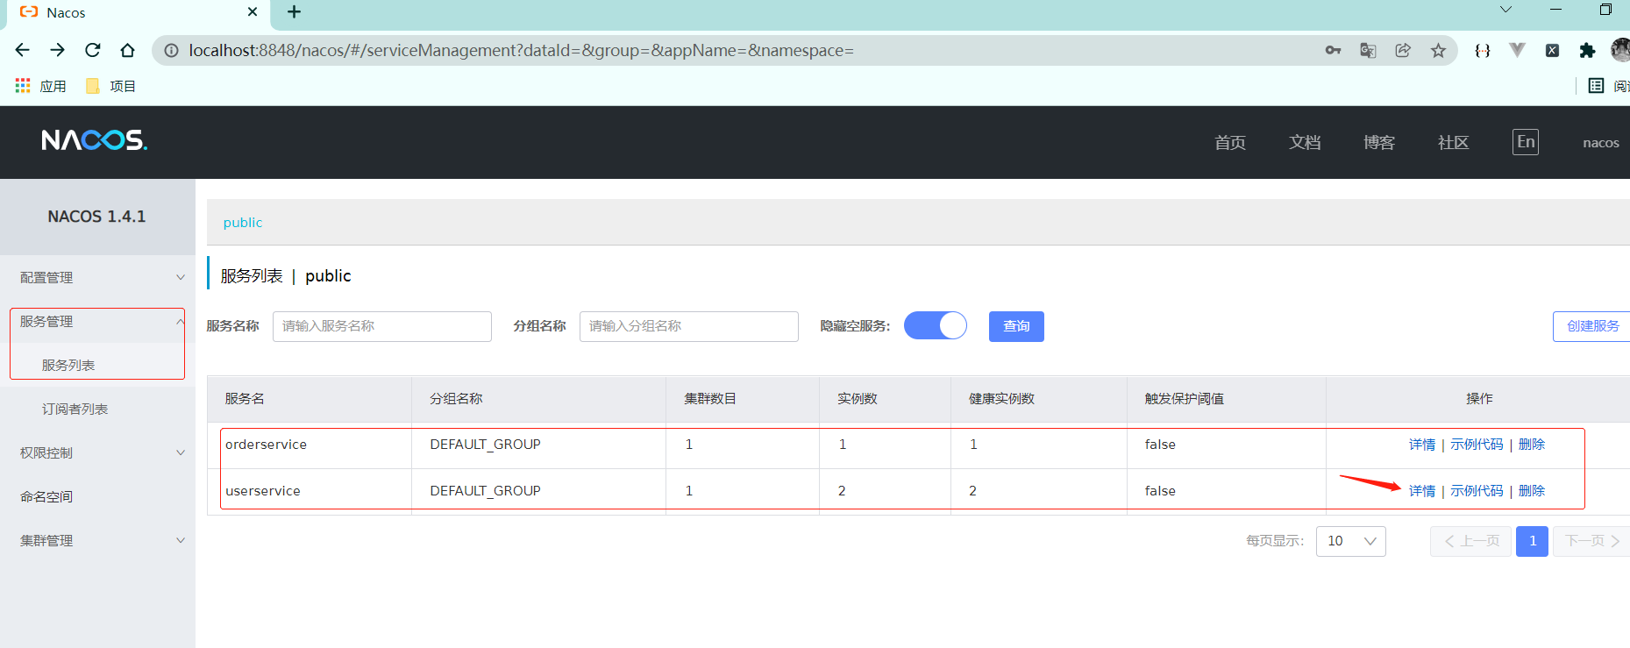
Task: Open the 项目 bookmarks folder
Action: click(110, 86)
